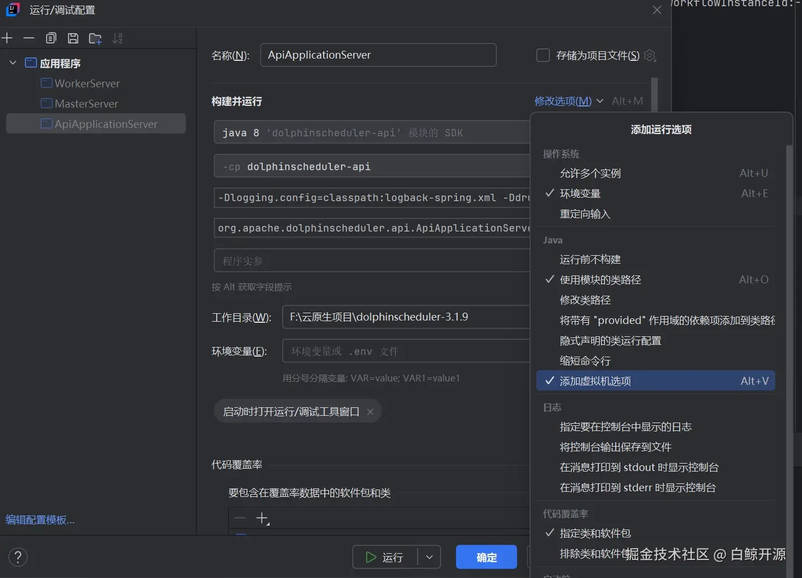Click the IntelliJ logo in the title bar

pos(12,10)
